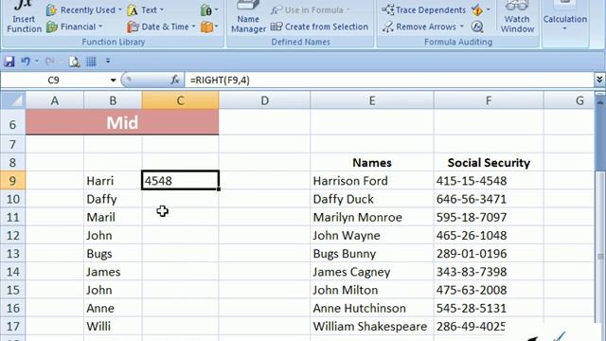
Task: Select cell containing Maril
Action: [x=113, y=217]
